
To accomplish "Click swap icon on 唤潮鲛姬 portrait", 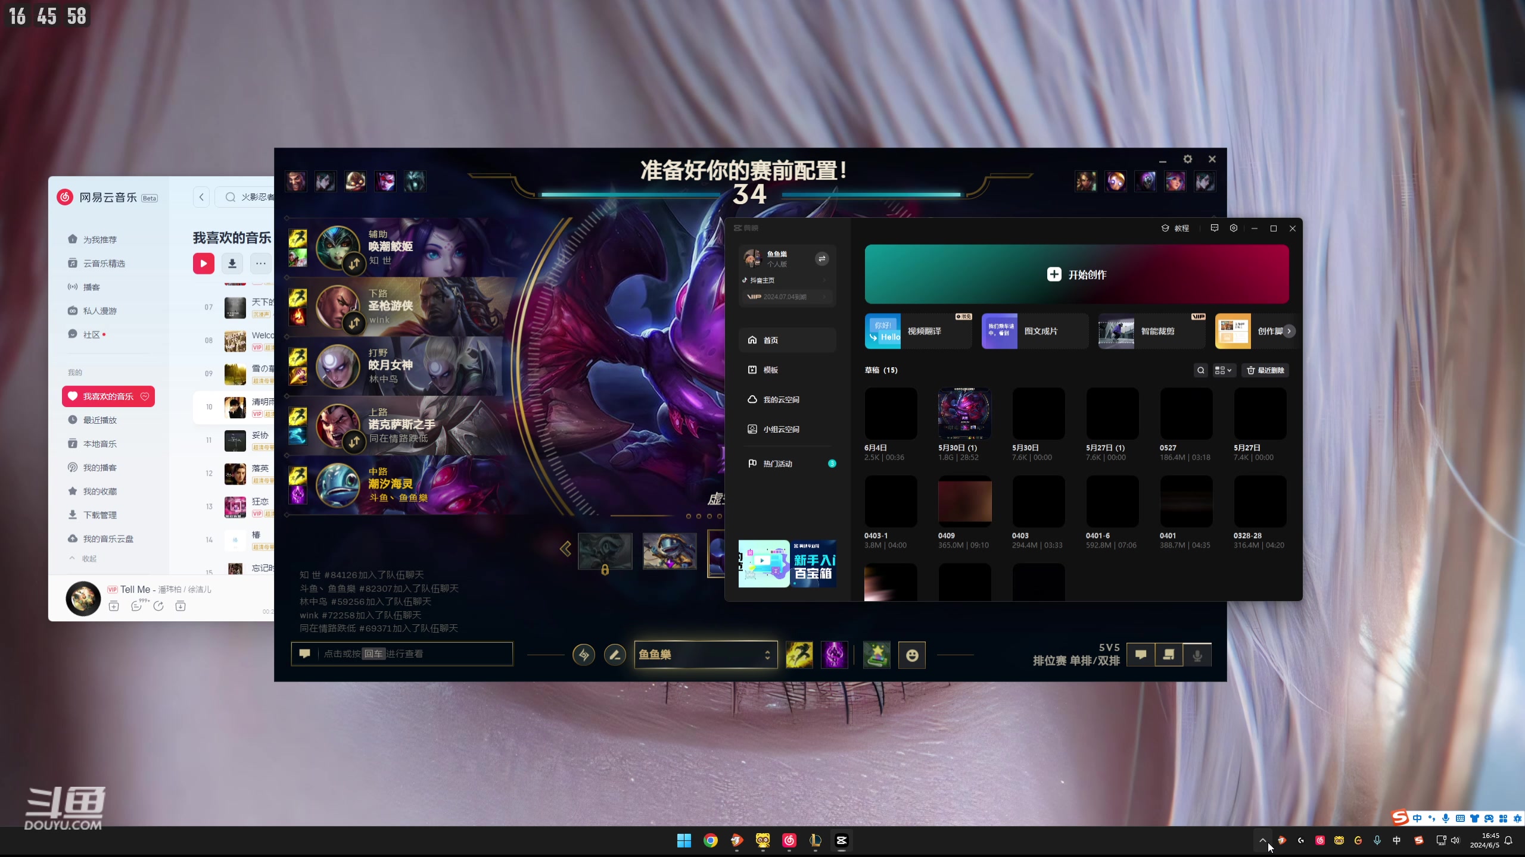I will [x=354, y=263].
